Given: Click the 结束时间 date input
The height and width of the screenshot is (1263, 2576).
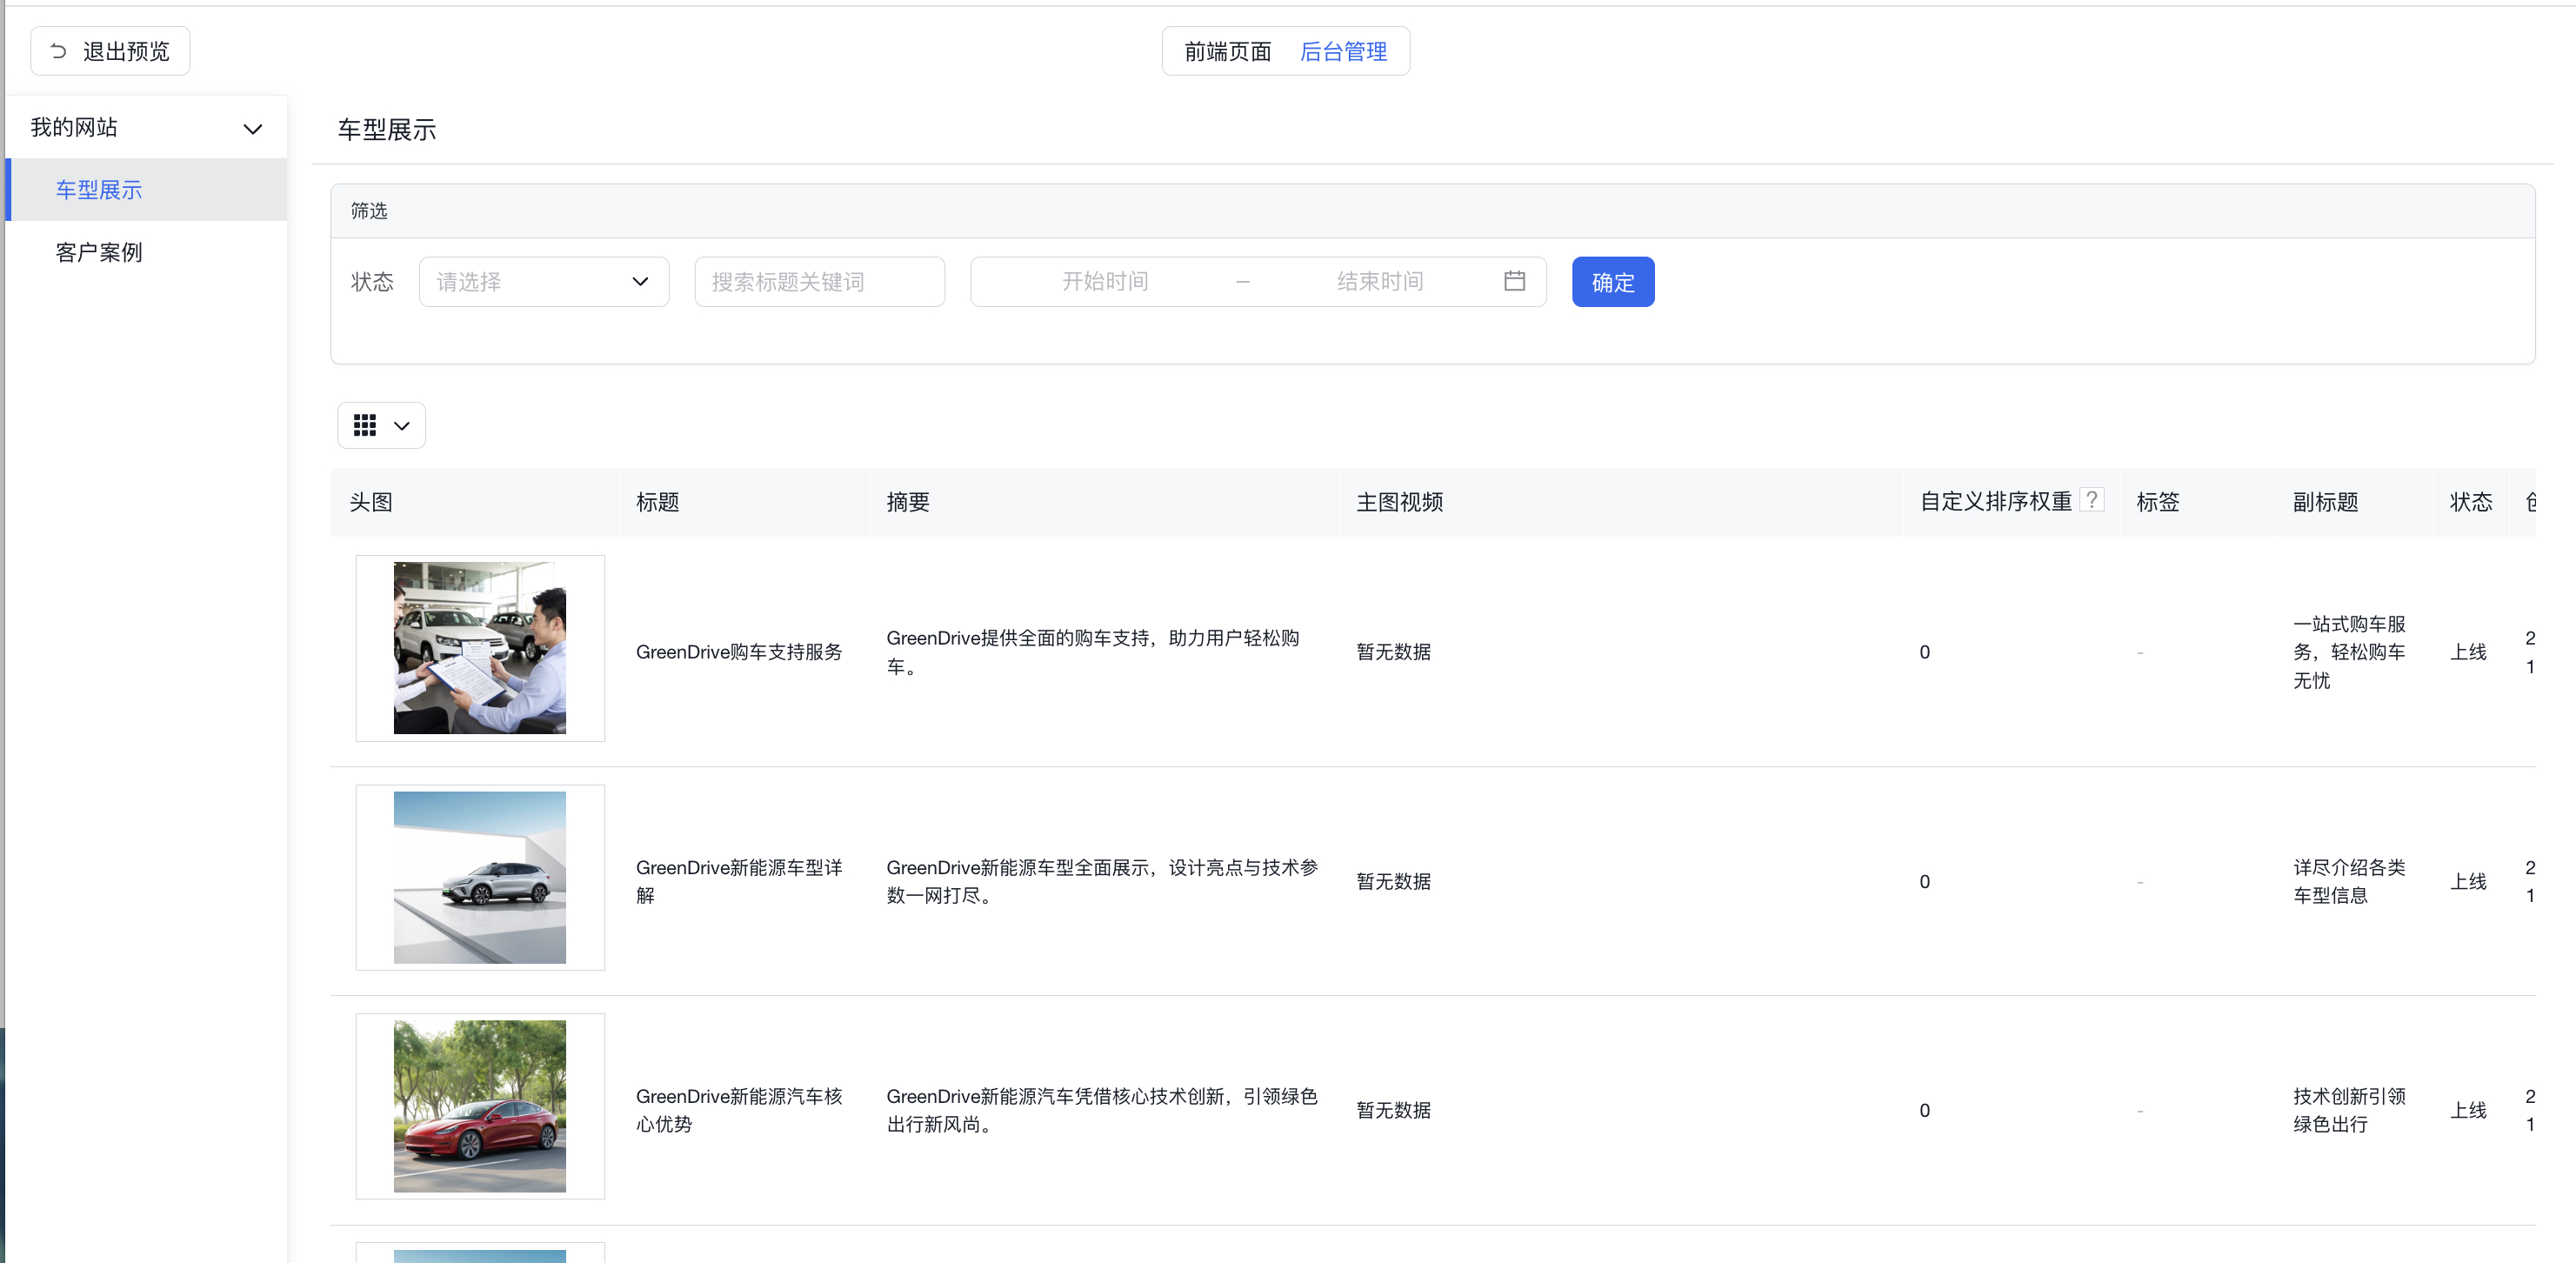Looking at the screenshot, I should tap(1380, 281).
